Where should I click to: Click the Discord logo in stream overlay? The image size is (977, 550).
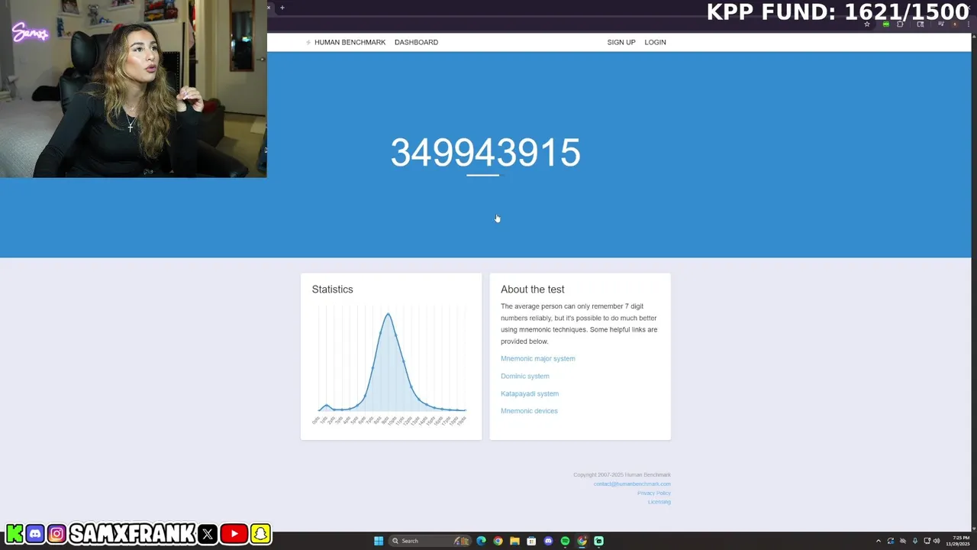[x=35, y=533]
